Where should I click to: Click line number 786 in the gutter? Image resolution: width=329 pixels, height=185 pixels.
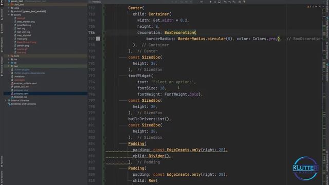point(92,33)
